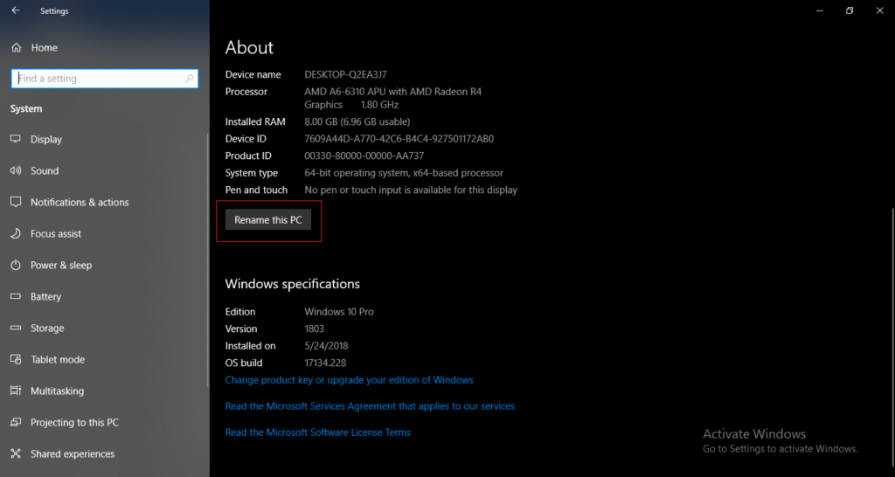
Task: Click the Display monitor icon
Action: pos(16,139)
